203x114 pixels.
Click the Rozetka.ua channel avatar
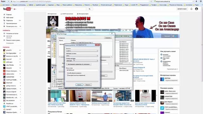coord(4,104)
